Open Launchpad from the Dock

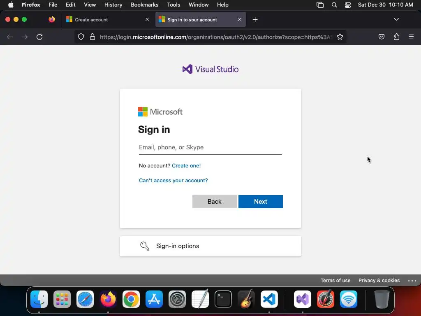click(x=62, y=299)
